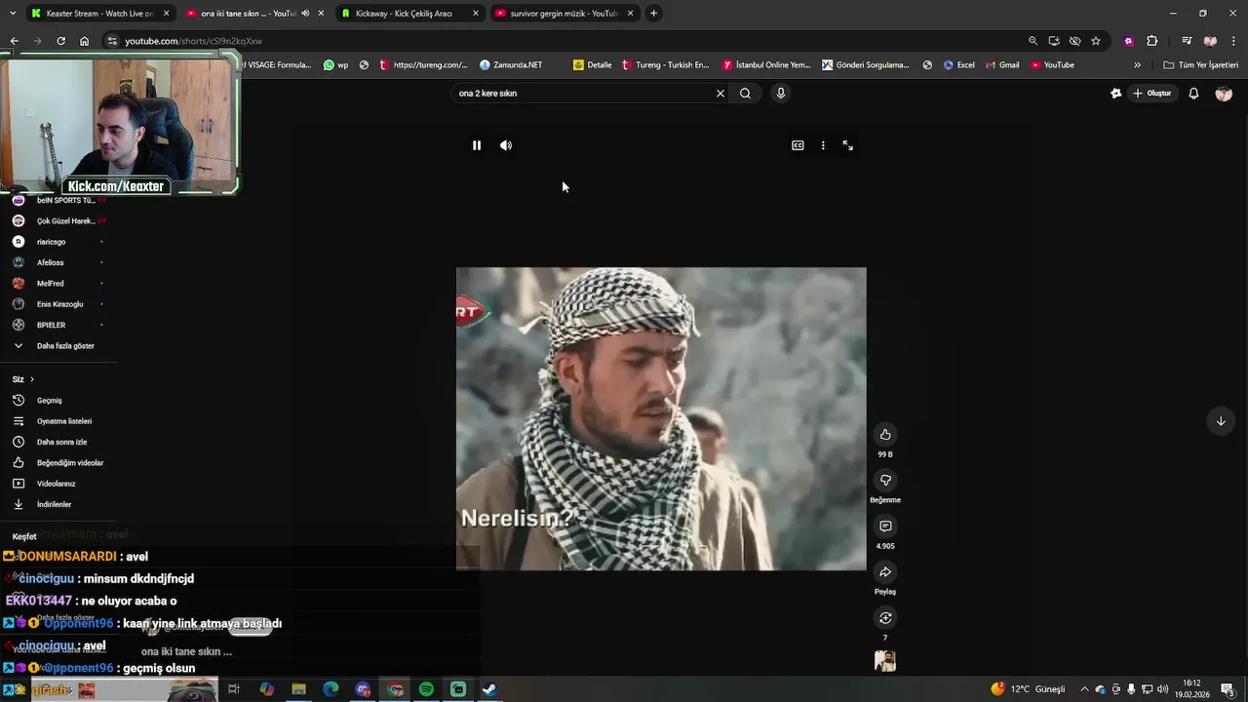Image resolution: width=1248 pixels, height=702 pixels.
Task: Pause the playing YouTube Short
Action: (x=477, y=145)
